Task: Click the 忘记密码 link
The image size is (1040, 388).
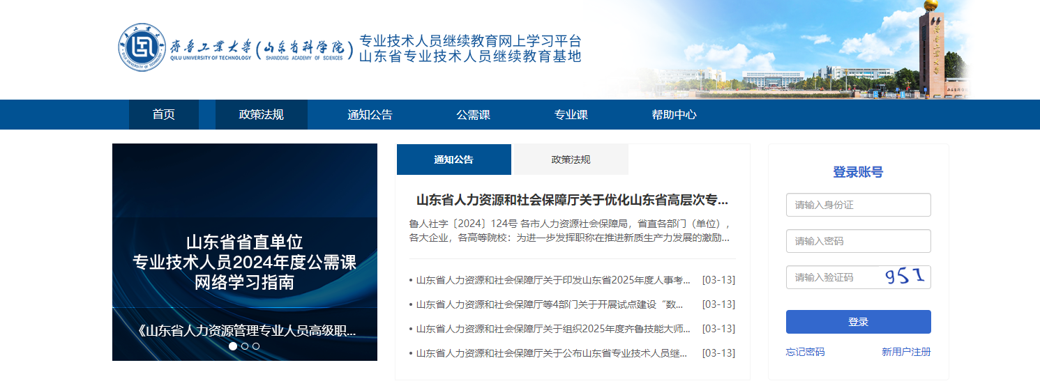Action: point(805,352)
